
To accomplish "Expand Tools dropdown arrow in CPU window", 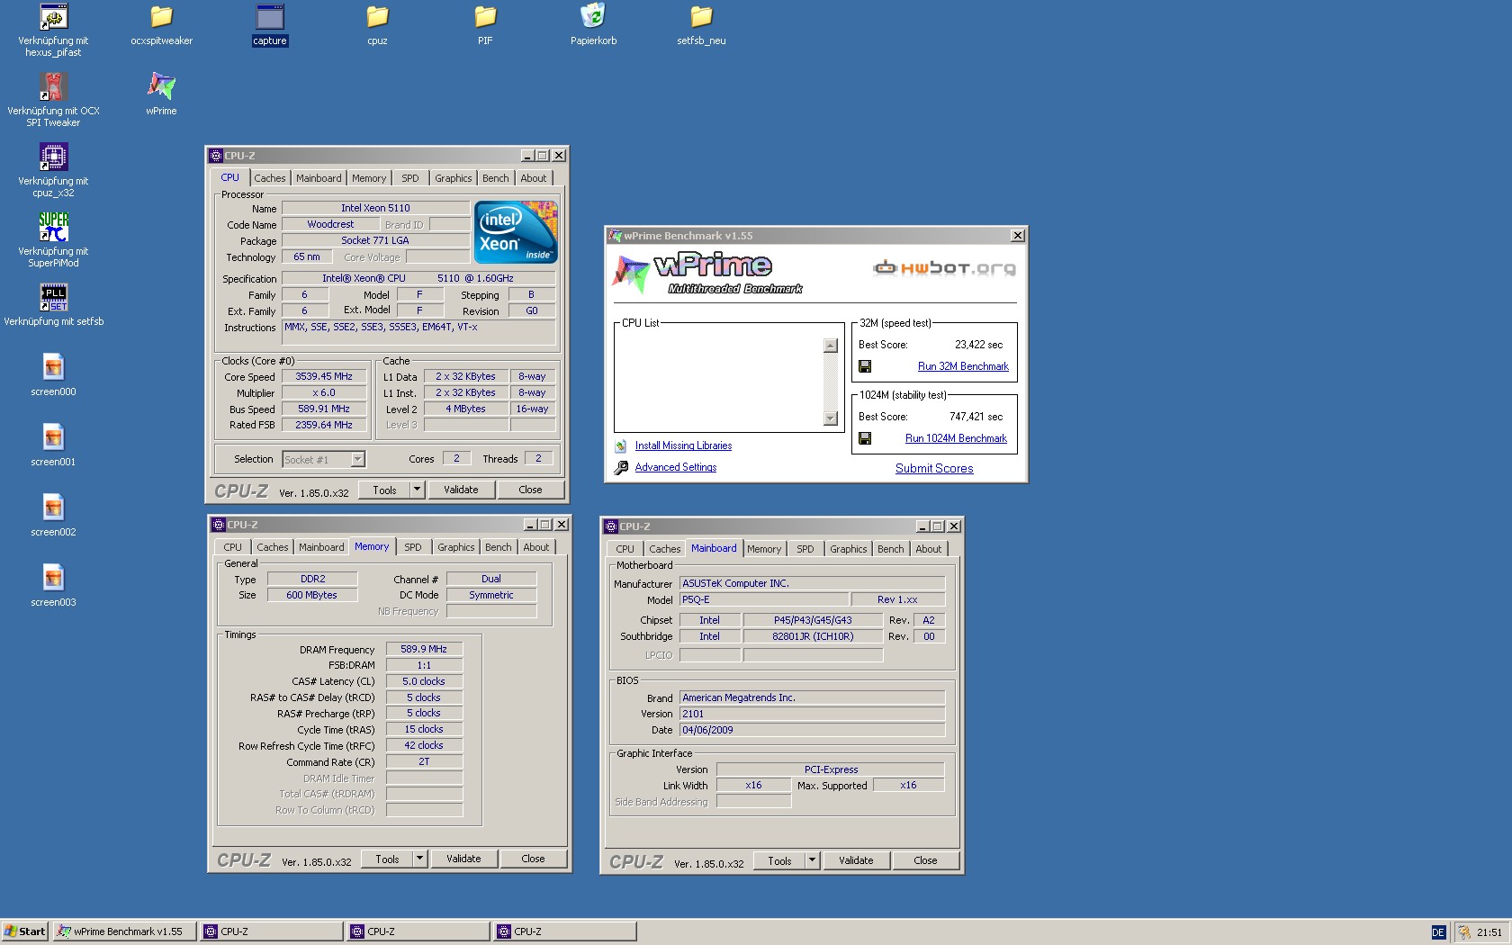I will (x=417, y=490).
